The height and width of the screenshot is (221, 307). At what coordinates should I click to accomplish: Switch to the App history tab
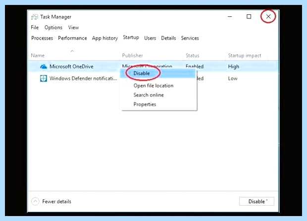pyautogui.click(x=105, y=38)
